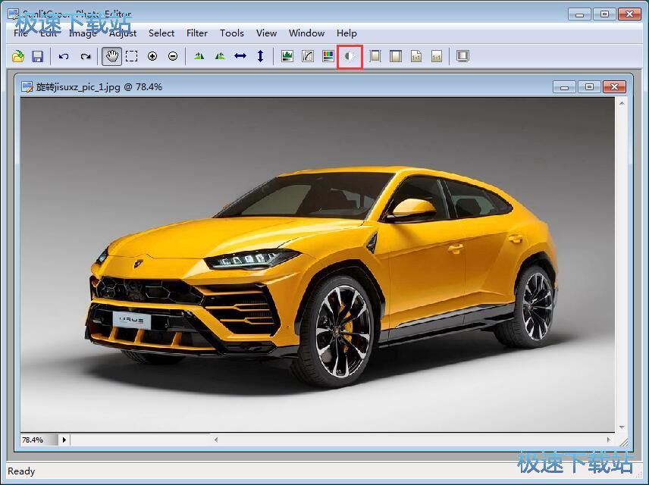This screenshot has height=485, width=649.
Task: Select the Hand pan tool
Action: pyautogui.click(x=111, y=56)
